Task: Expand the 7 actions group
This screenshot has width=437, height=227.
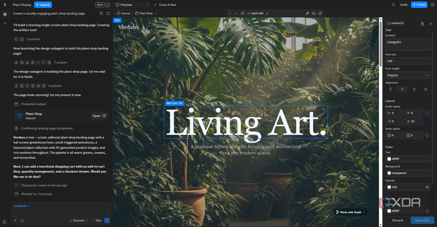Action: (40, 62)
